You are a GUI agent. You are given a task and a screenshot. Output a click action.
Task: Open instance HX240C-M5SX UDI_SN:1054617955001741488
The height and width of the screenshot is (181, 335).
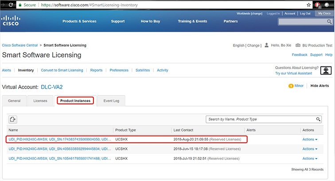(x=60, y=158)
